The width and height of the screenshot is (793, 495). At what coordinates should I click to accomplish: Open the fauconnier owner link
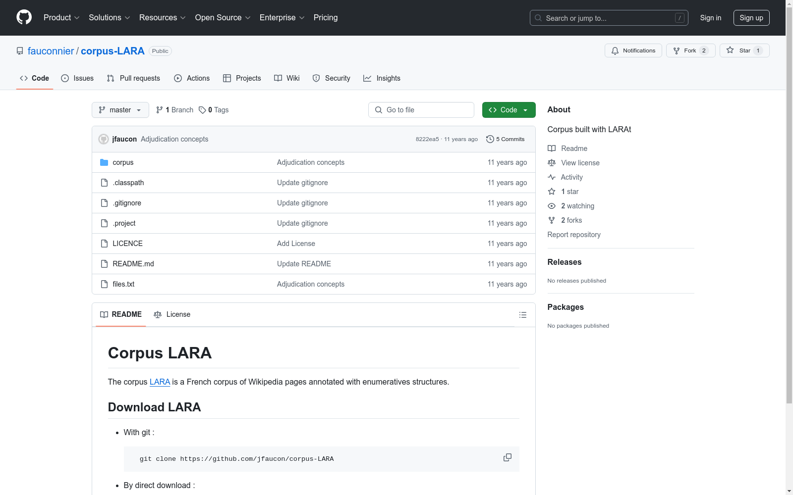(x=51, y=51)
